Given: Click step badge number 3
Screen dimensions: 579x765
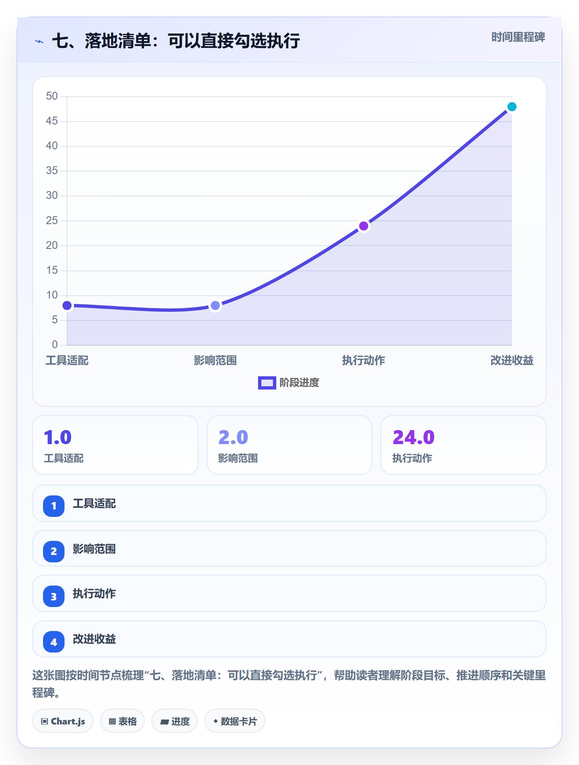Looking at the screenshot, I should point(54,596).
